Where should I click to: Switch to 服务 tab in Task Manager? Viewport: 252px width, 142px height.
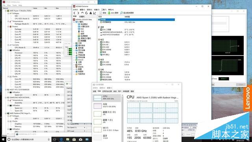132,91
